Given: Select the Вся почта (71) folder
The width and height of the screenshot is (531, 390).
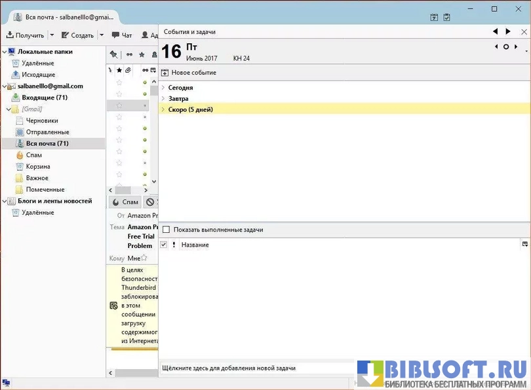Looking at the screenshot, I should click(47, 143).
